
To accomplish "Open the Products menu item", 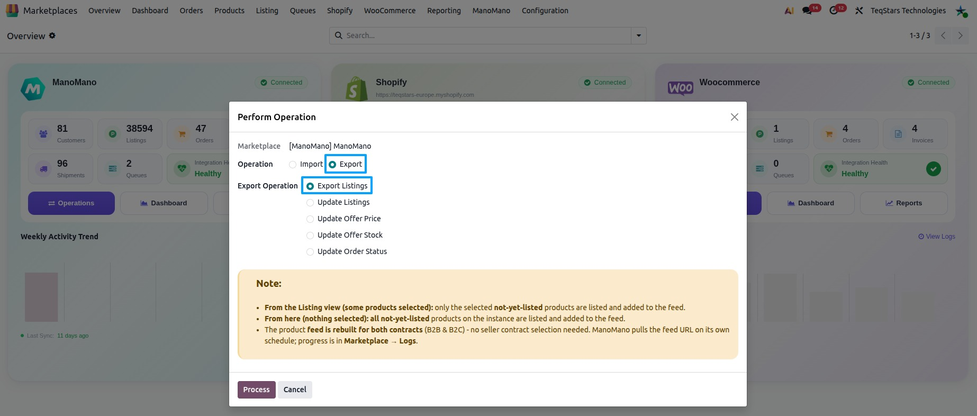I will (229, 11).
